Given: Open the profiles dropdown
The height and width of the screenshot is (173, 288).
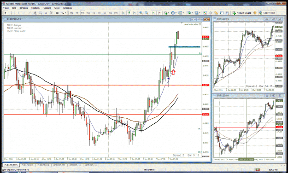Looking at the screenshot, I should pyautogui.click(x=197, y=13).
